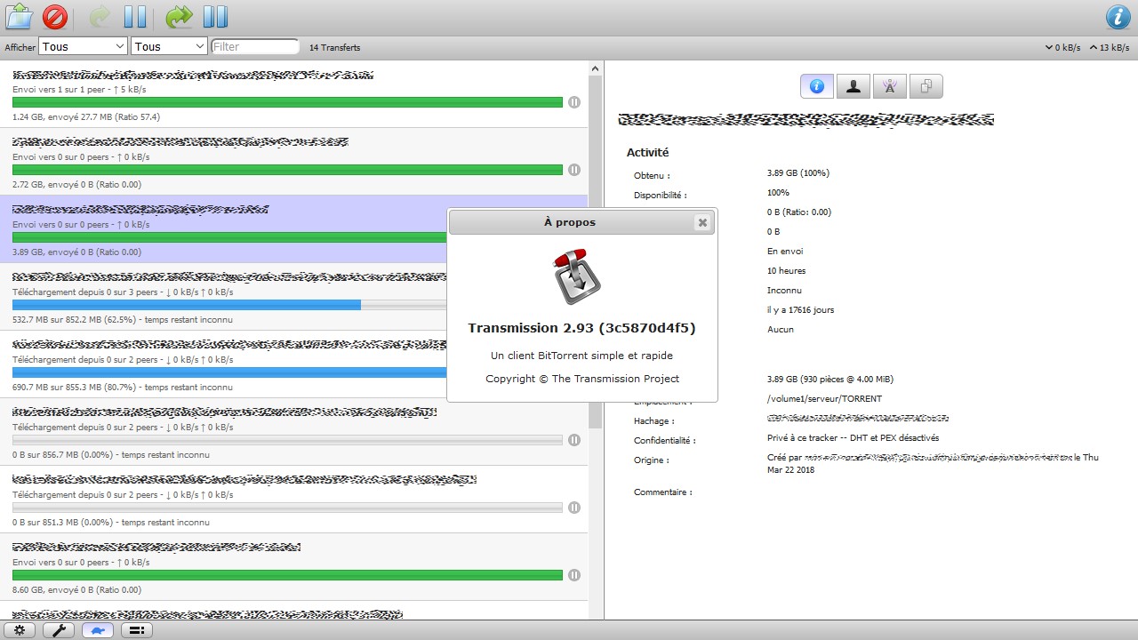Click the '/volume1/serveur/TORRENT' location value
The height and width of the screenshot is (640, 1138).
tap(824, 398)
